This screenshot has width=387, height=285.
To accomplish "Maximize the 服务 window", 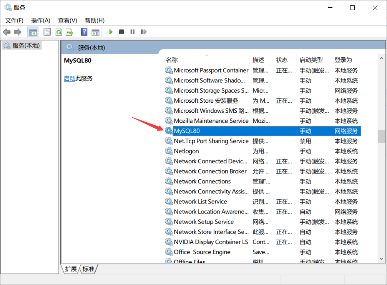I will pos(352,8).
